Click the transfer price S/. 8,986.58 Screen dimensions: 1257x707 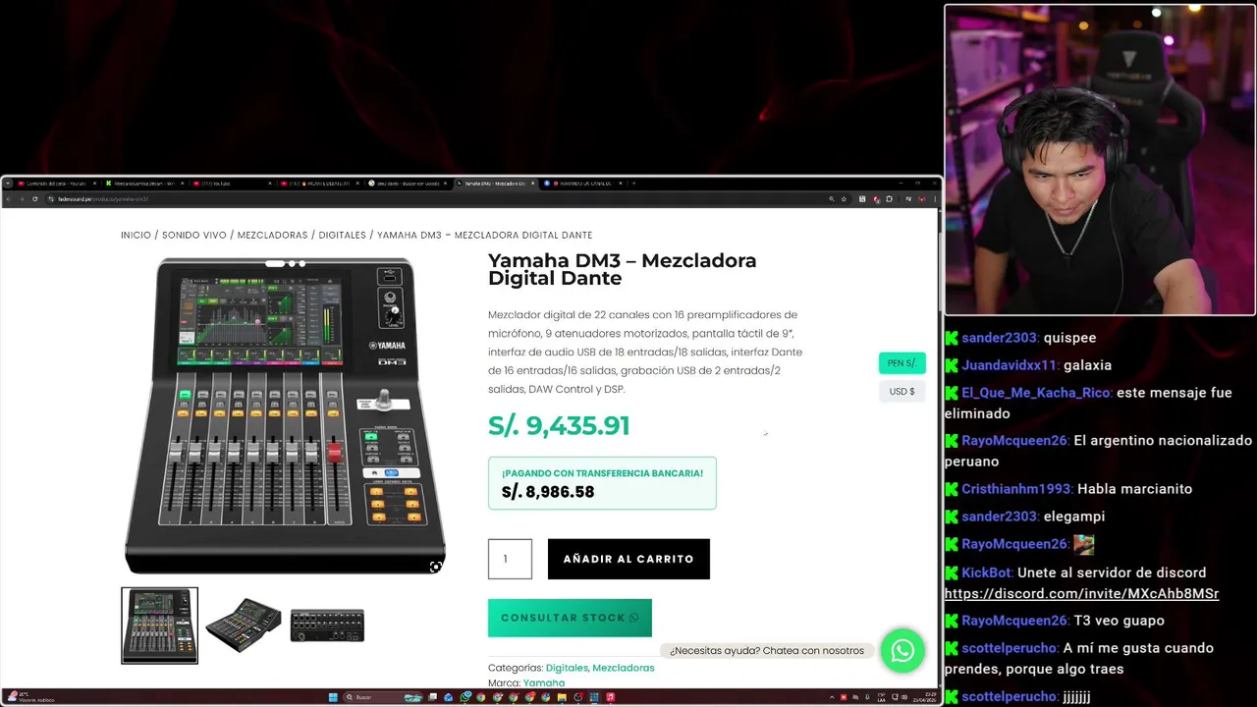548,492
